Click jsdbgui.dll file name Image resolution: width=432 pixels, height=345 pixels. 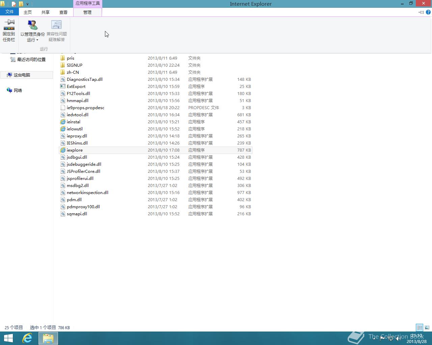tap(77, 157)
